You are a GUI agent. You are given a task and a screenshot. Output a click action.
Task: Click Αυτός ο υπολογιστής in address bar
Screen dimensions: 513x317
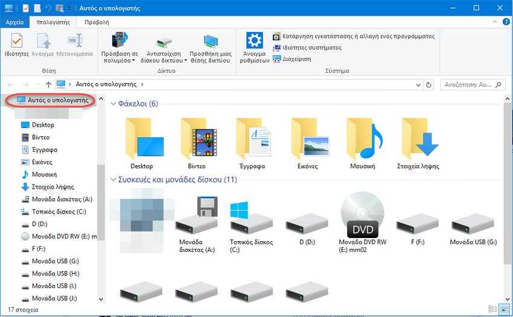(x=106, y=84)
